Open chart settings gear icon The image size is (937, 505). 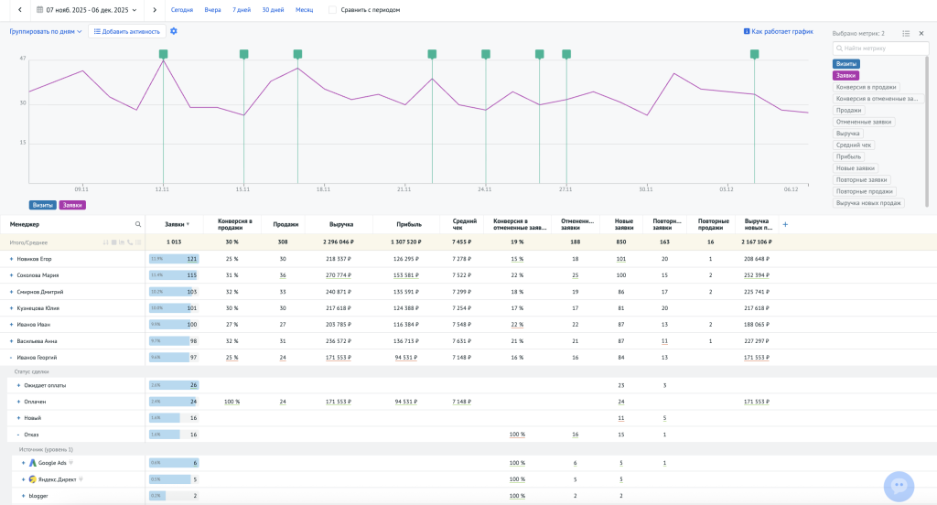pyautogui.click(x=174, y=31)
